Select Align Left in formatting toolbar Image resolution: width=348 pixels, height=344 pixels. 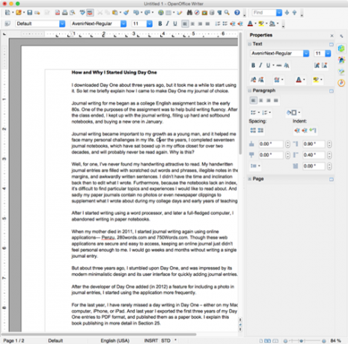click(185, 24)
